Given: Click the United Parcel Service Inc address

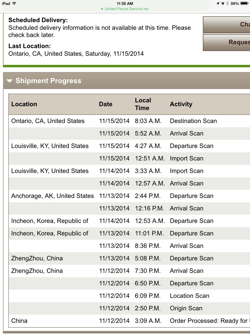Looking at the screenshot, I should (127, 9).
